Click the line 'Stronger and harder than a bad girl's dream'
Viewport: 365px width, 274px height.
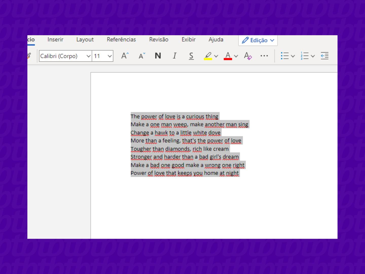click(x=185, y=157)
